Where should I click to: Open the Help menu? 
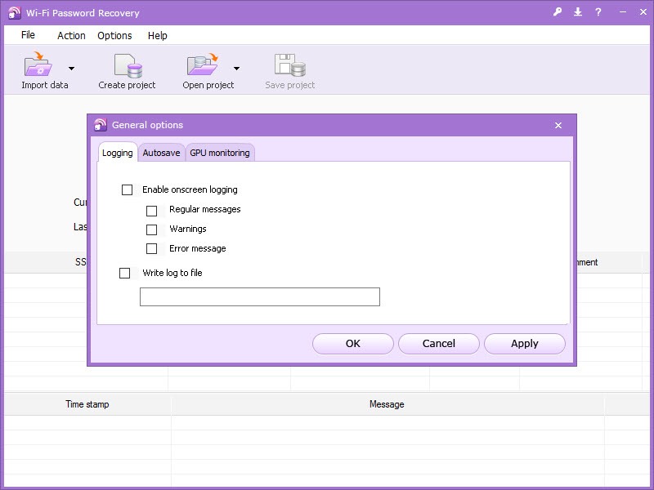[x=158, y=36]
